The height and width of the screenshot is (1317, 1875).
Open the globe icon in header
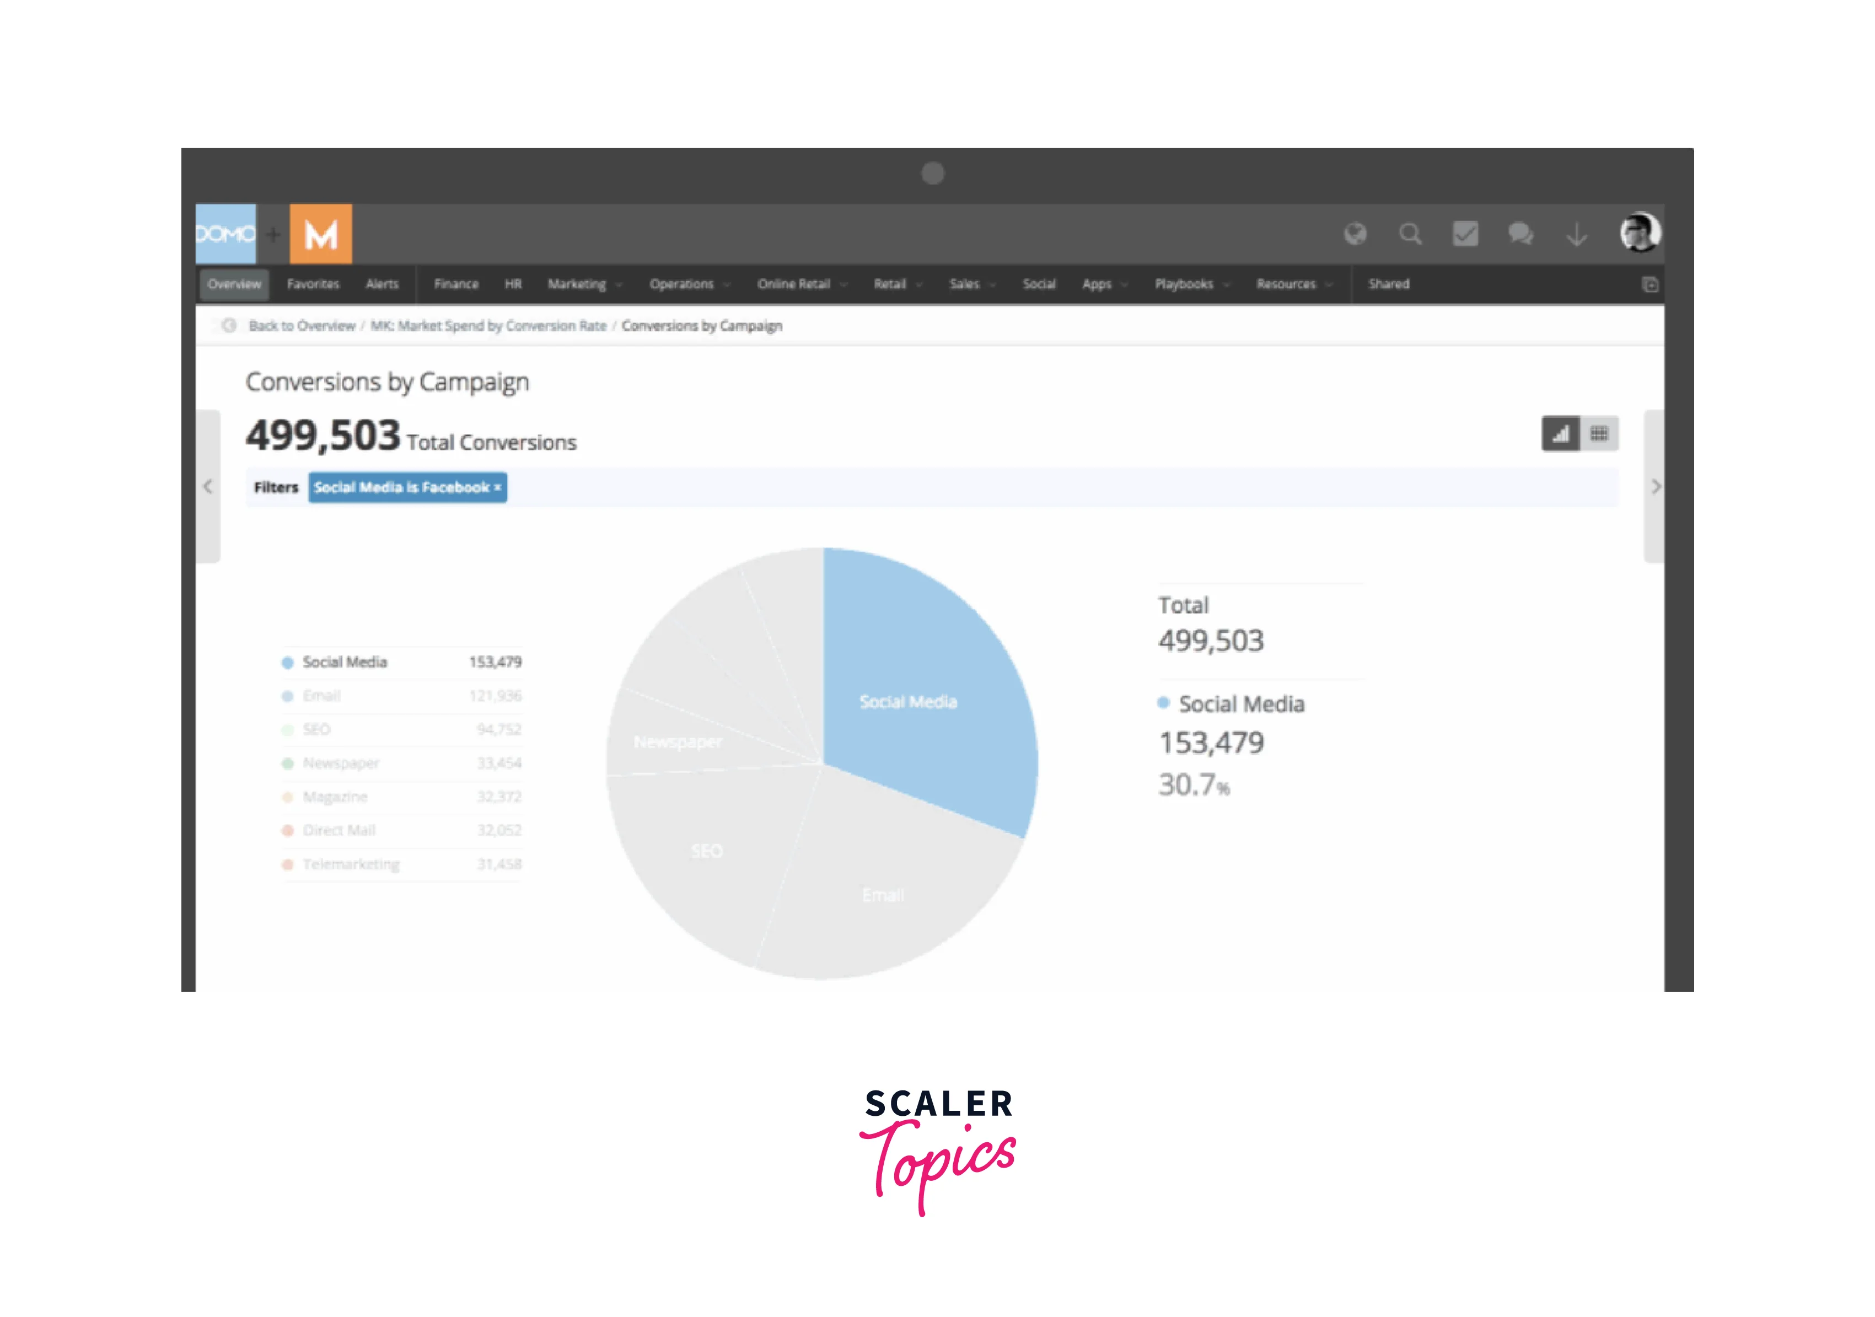pyautogui.click(x=1356, y=234)
